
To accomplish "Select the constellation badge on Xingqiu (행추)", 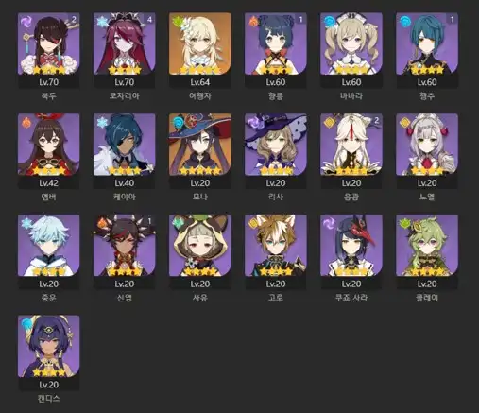I will point(452,19).
